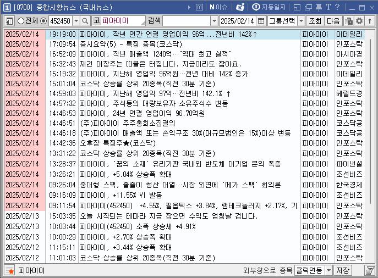The width and height of the screenshot is (378, 278).
Task: Click the favorite star list icon at bottom left
Action: [x=10, y=270]
